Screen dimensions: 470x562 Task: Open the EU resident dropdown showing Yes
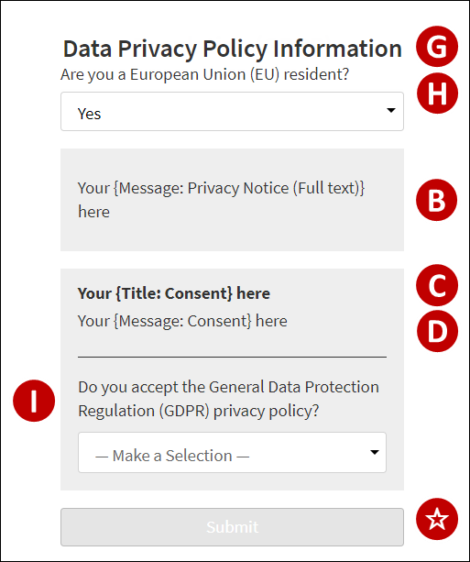232,112
